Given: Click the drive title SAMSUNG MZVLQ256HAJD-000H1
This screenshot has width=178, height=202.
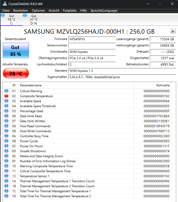Looking at the screenshot, I should 74,32.
